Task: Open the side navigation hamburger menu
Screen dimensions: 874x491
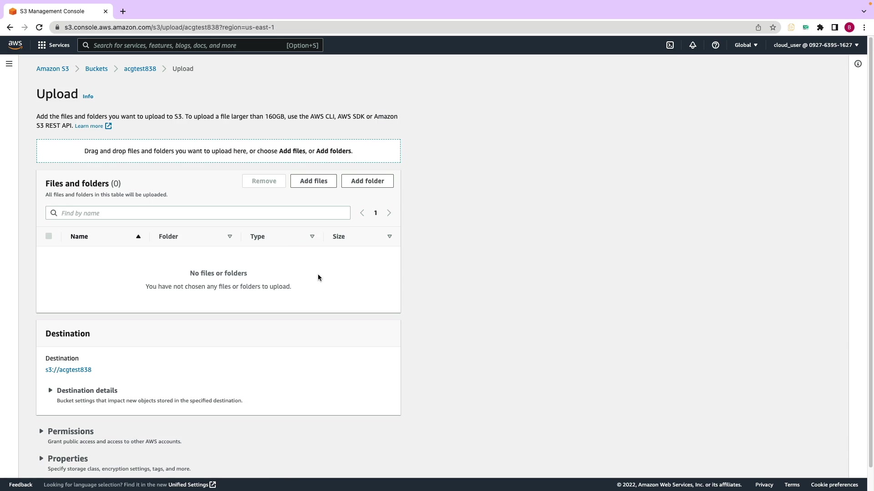Action: [x=9, y=64]
